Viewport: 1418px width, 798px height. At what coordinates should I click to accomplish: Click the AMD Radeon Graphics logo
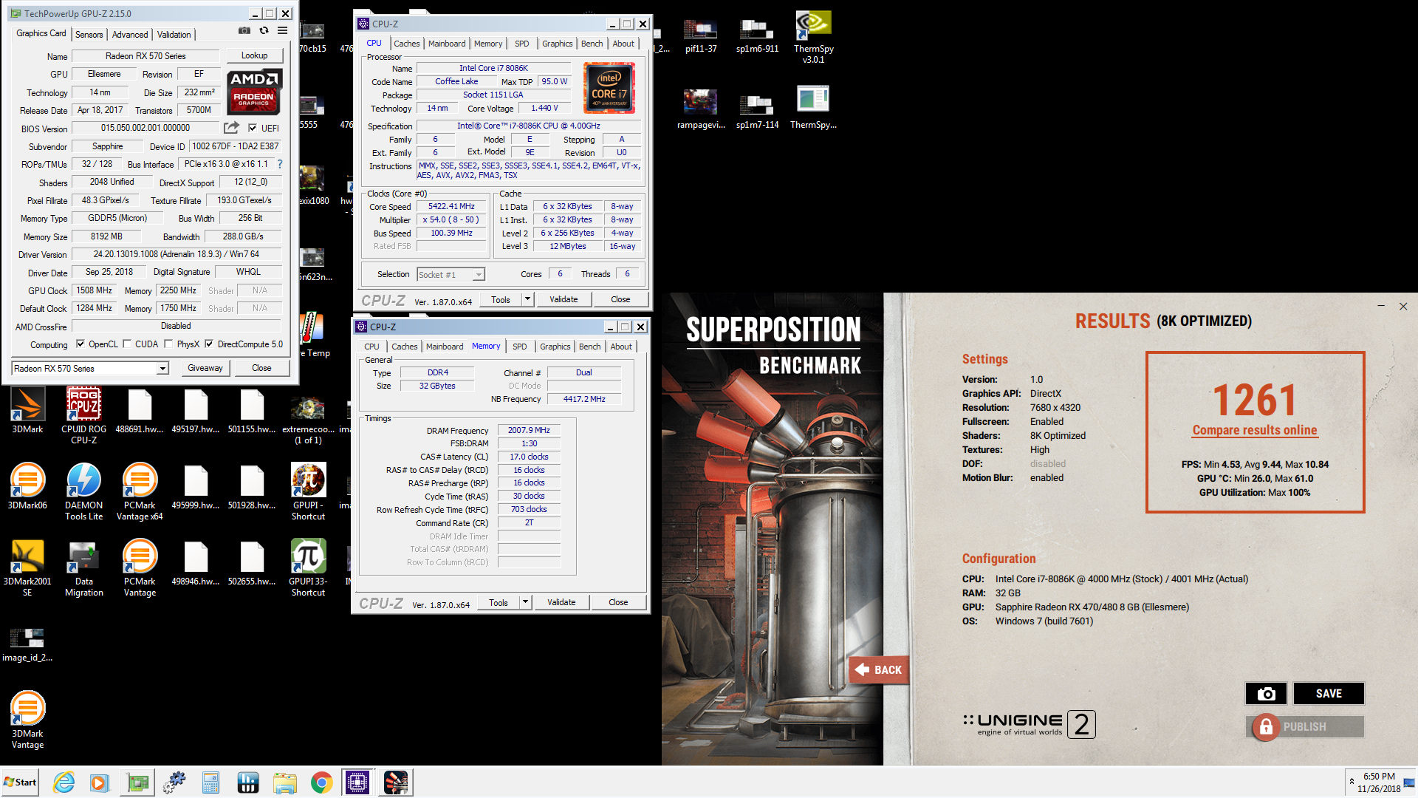[x=255, y=92]
